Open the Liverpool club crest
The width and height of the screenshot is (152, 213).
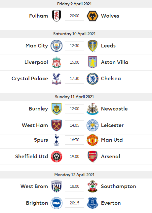57,62
